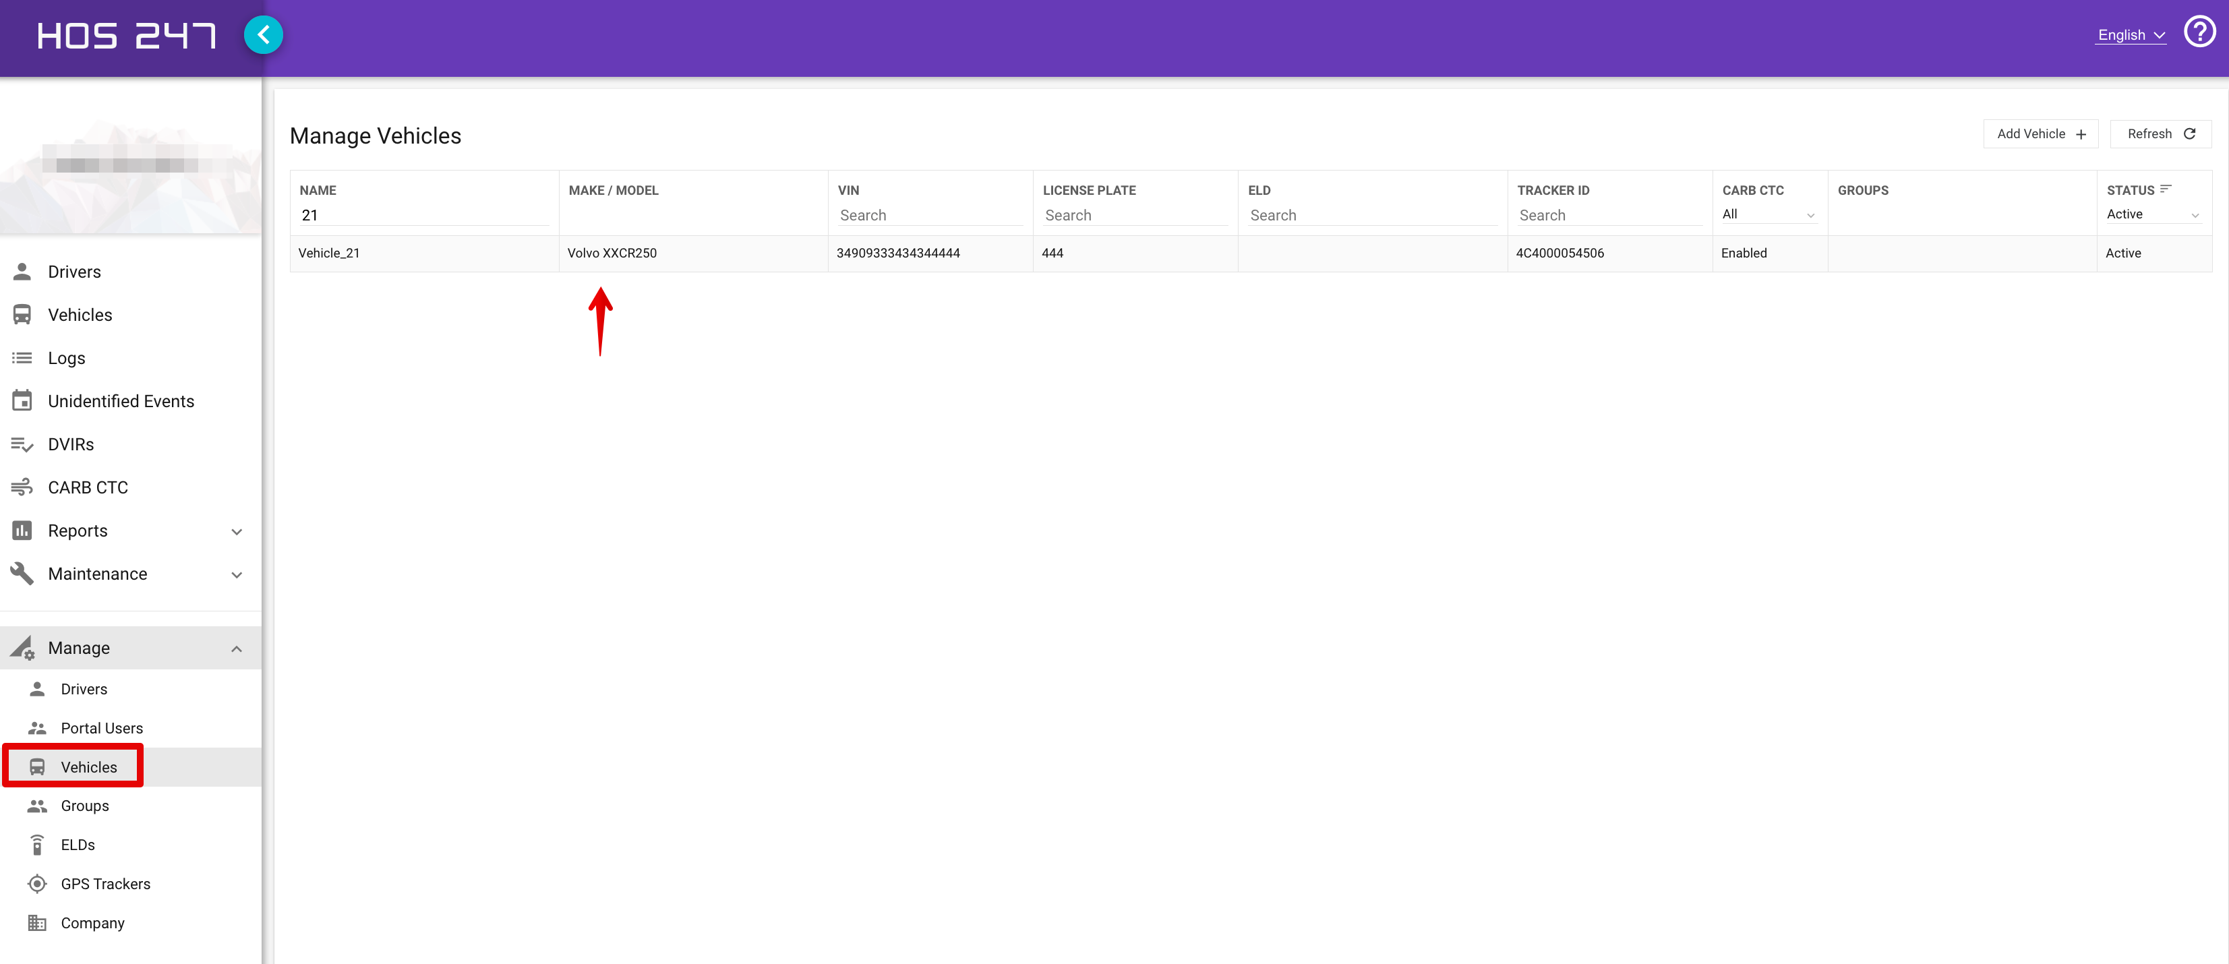Collapse sidebar with the teal arrow button

click(x=263, y=34)
